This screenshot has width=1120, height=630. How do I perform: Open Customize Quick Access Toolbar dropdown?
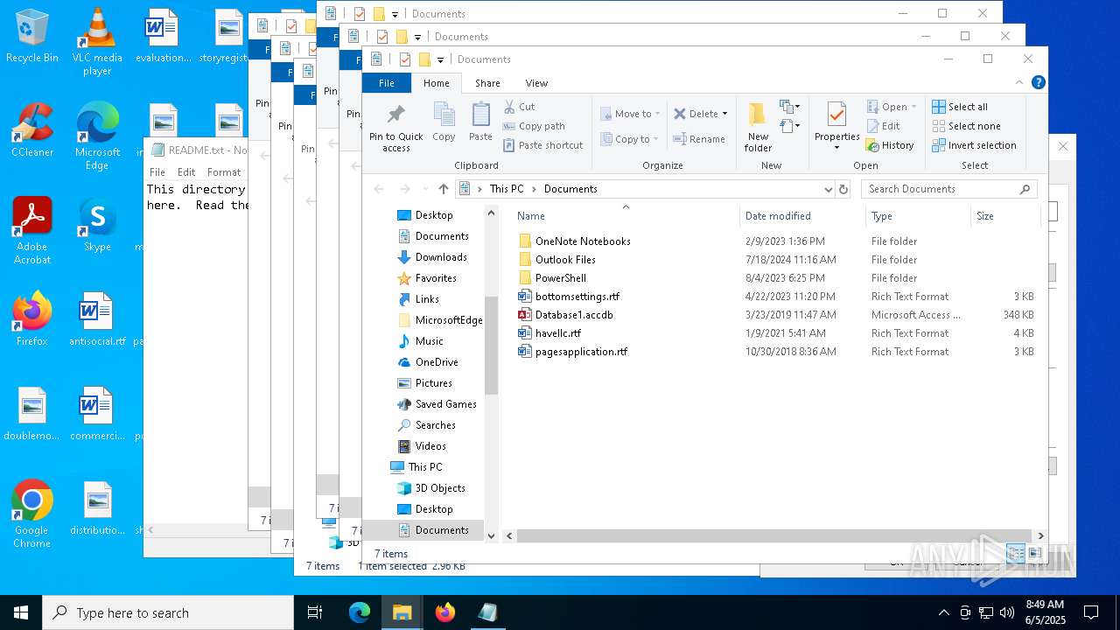(440, 60)
